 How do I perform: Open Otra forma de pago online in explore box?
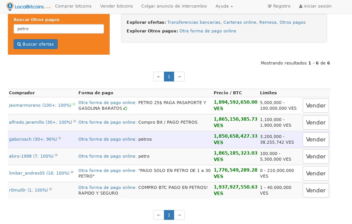click(208, 31)
